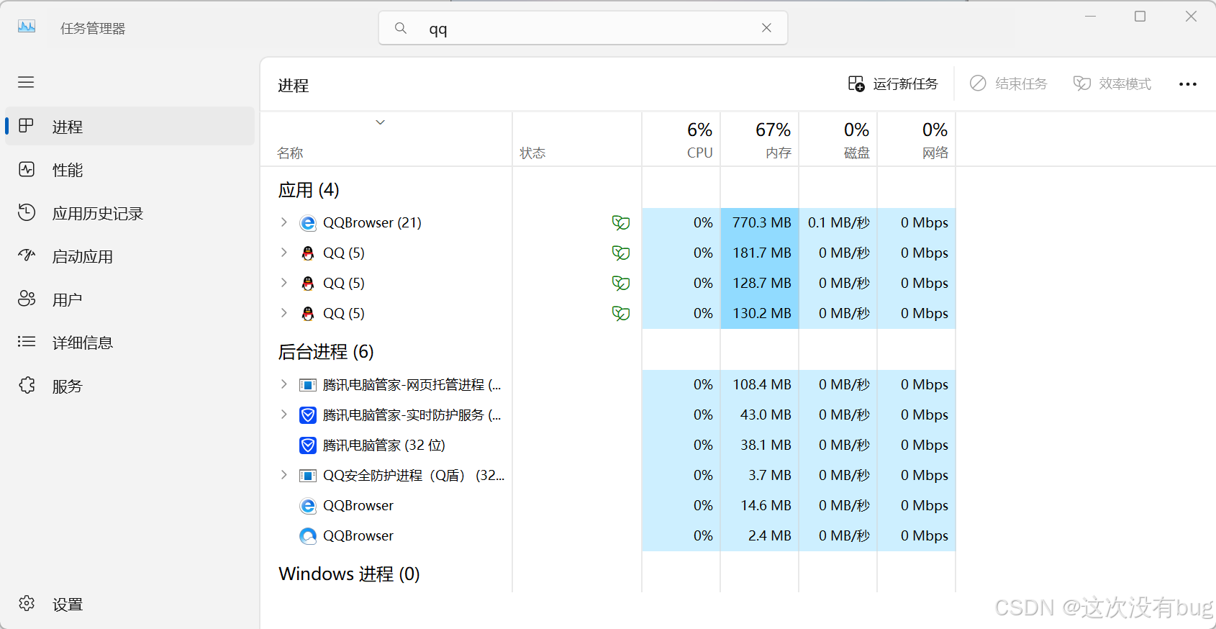Screen dimensions: 1216x629
Task: Click the QQ安全防护进程 window icon
Action: coord(308,476)
